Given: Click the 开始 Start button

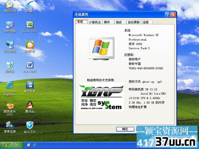Looking at the screenshot, I should (x=12, y=145).
